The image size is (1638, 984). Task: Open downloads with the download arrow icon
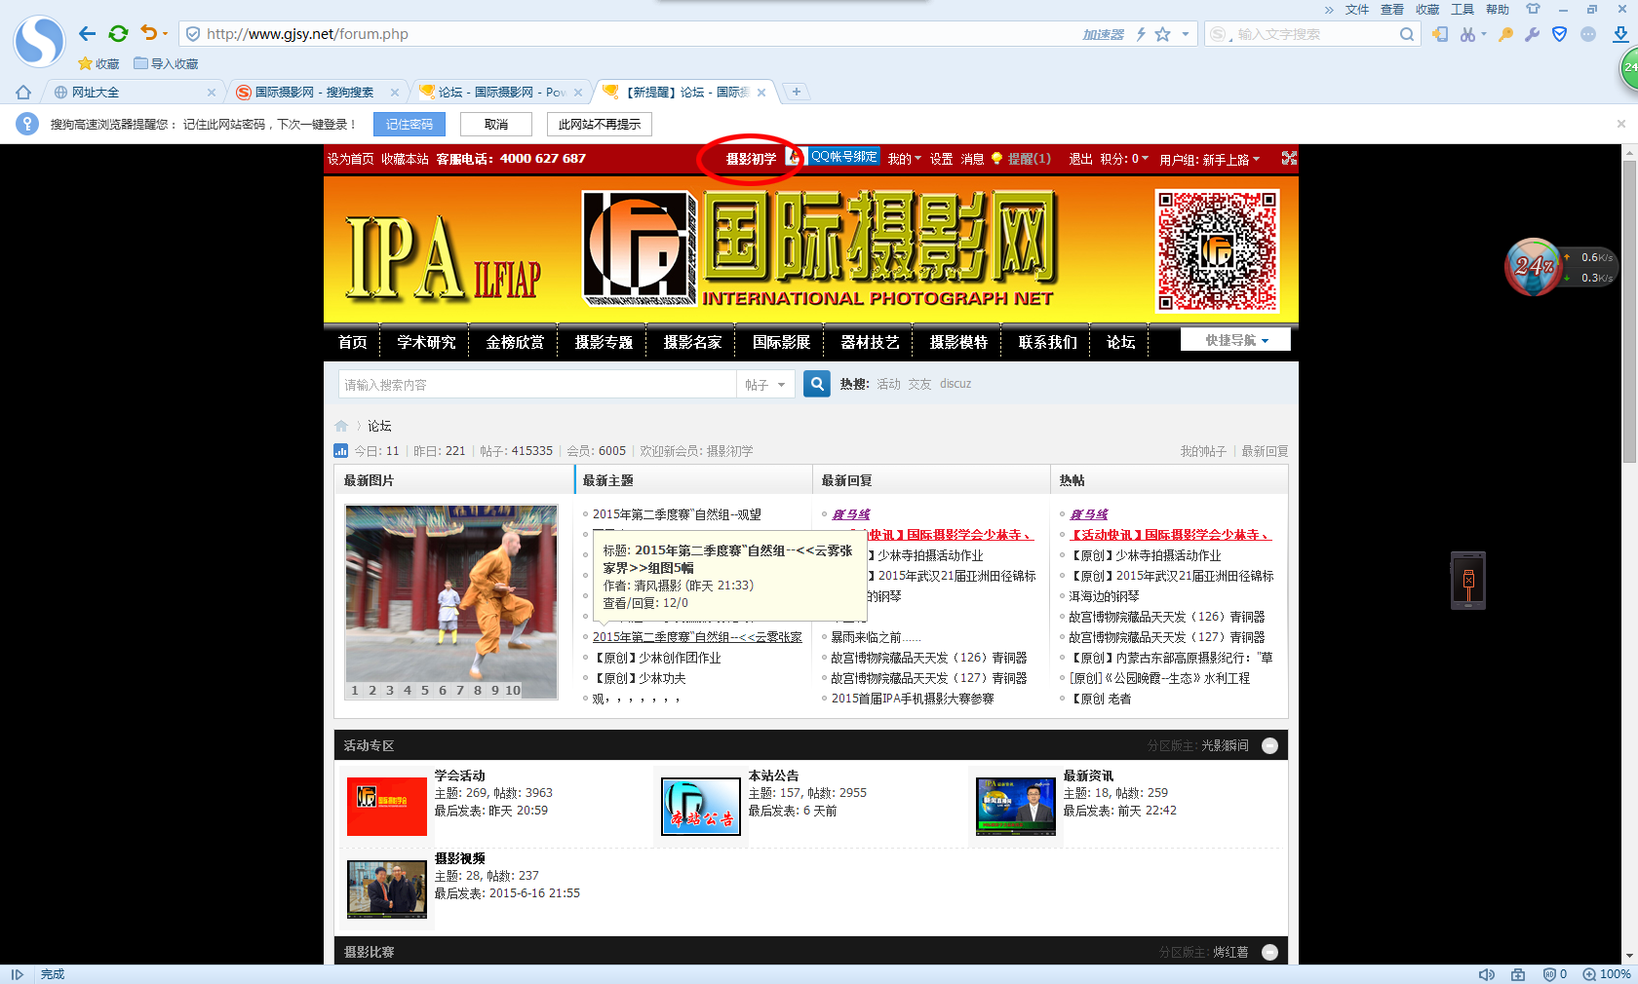click(x=1619, y=34)
